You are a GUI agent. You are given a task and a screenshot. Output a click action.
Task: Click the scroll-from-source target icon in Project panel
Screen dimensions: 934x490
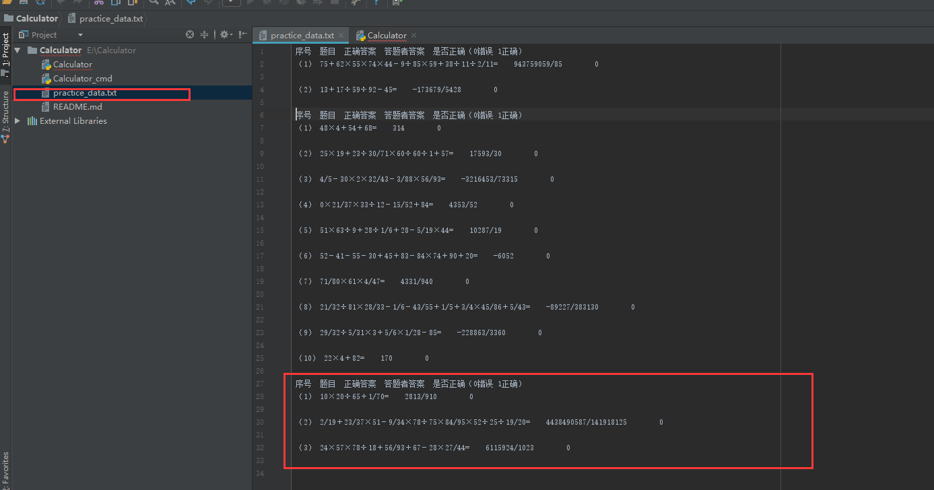[x=190, y=34]
